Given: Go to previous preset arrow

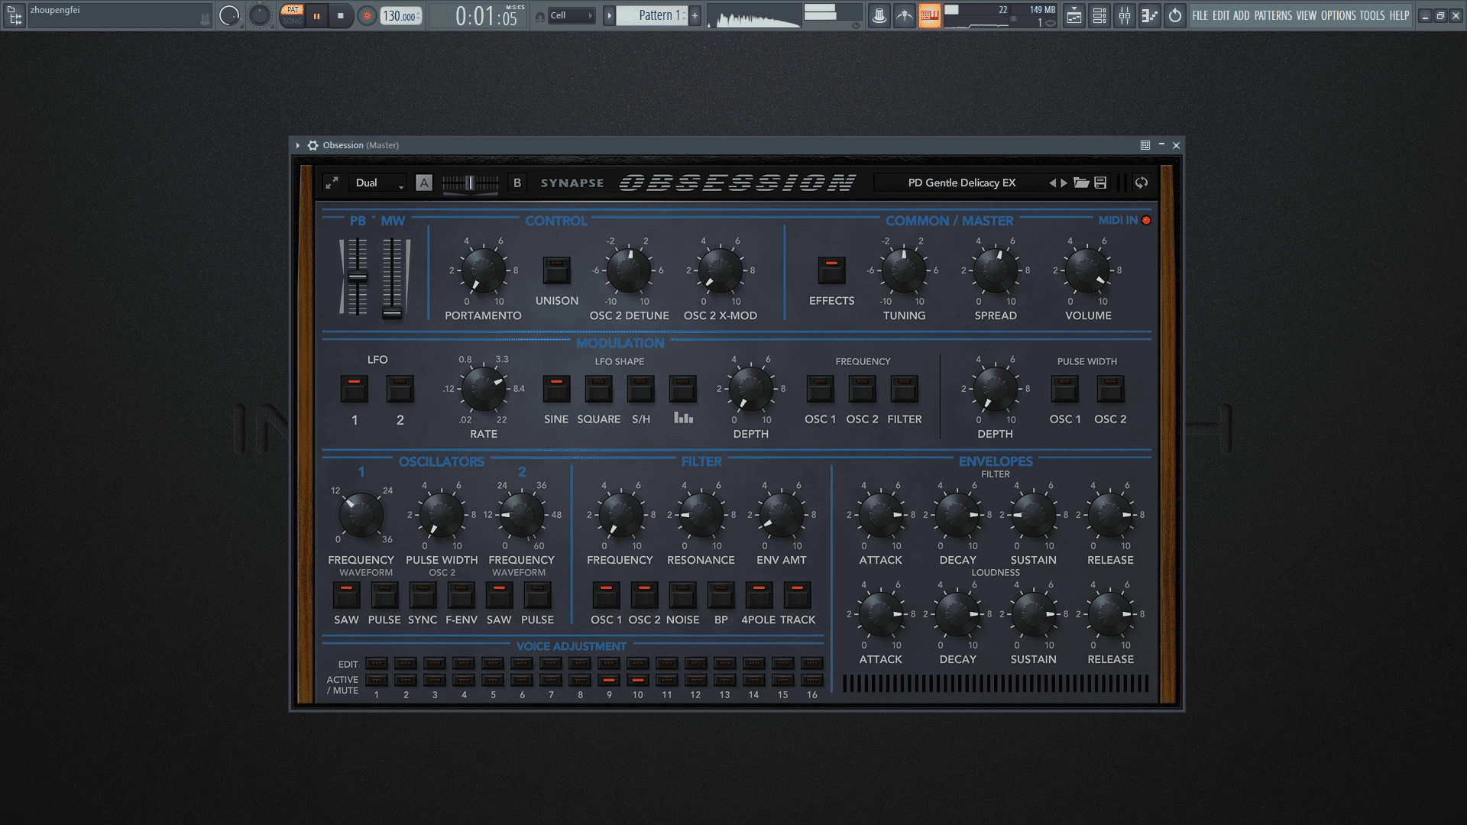Looking at the screenshot, I should click(1052, 183).
